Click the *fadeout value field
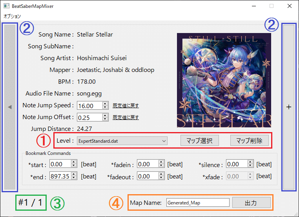 coord(148,176)
